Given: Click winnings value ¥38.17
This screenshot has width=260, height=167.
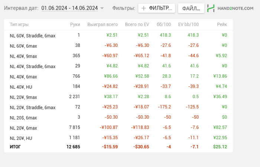Looking at the screenshot, I should pos(111,97).
